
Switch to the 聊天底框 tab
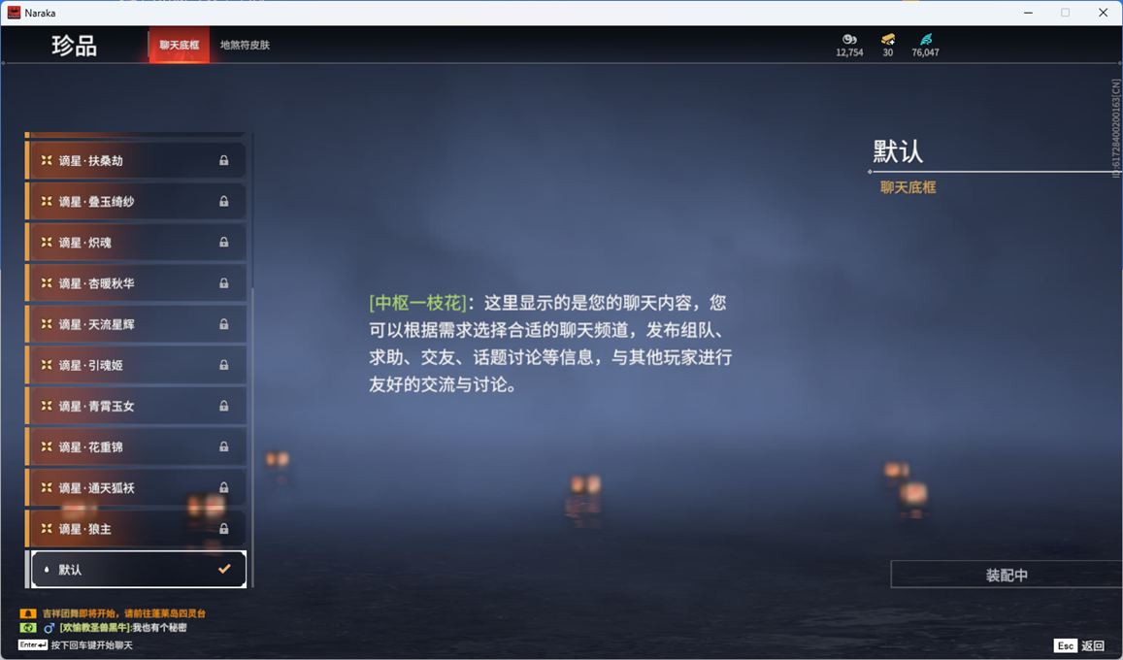[179, 45]
